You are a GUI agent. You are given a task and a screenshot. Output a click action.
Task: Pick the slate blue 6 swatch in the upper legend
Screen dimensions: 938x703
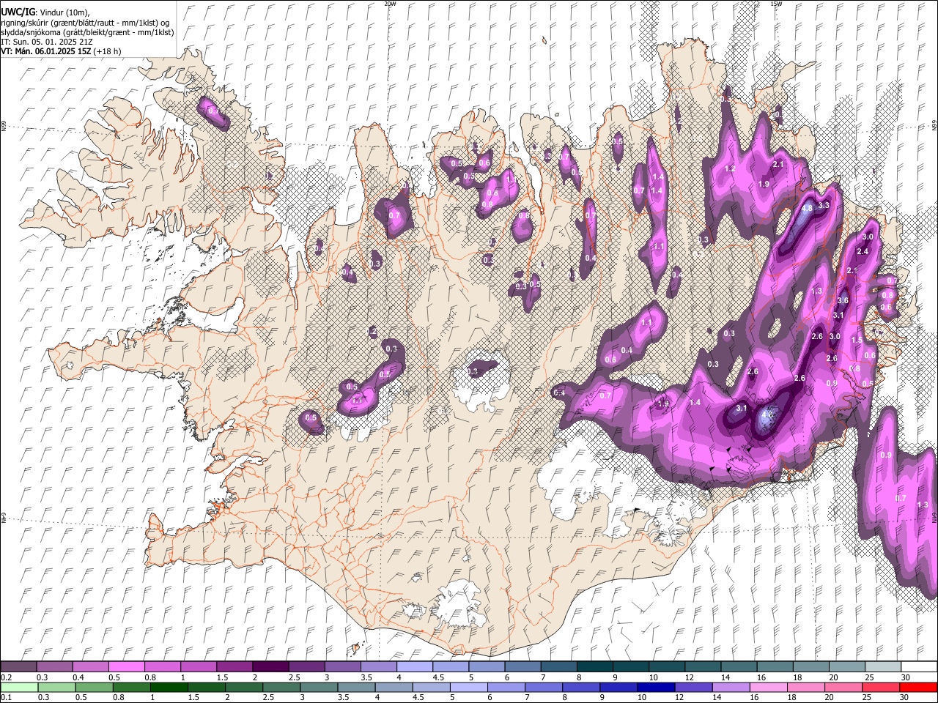tap(522, 666)
